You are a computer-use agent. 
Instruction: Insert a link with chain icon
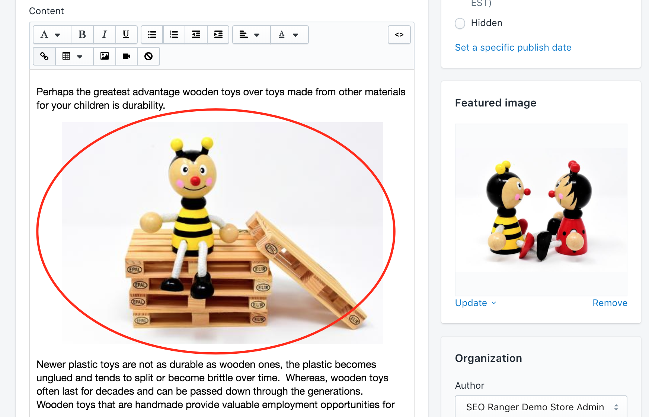coord(44,56)
